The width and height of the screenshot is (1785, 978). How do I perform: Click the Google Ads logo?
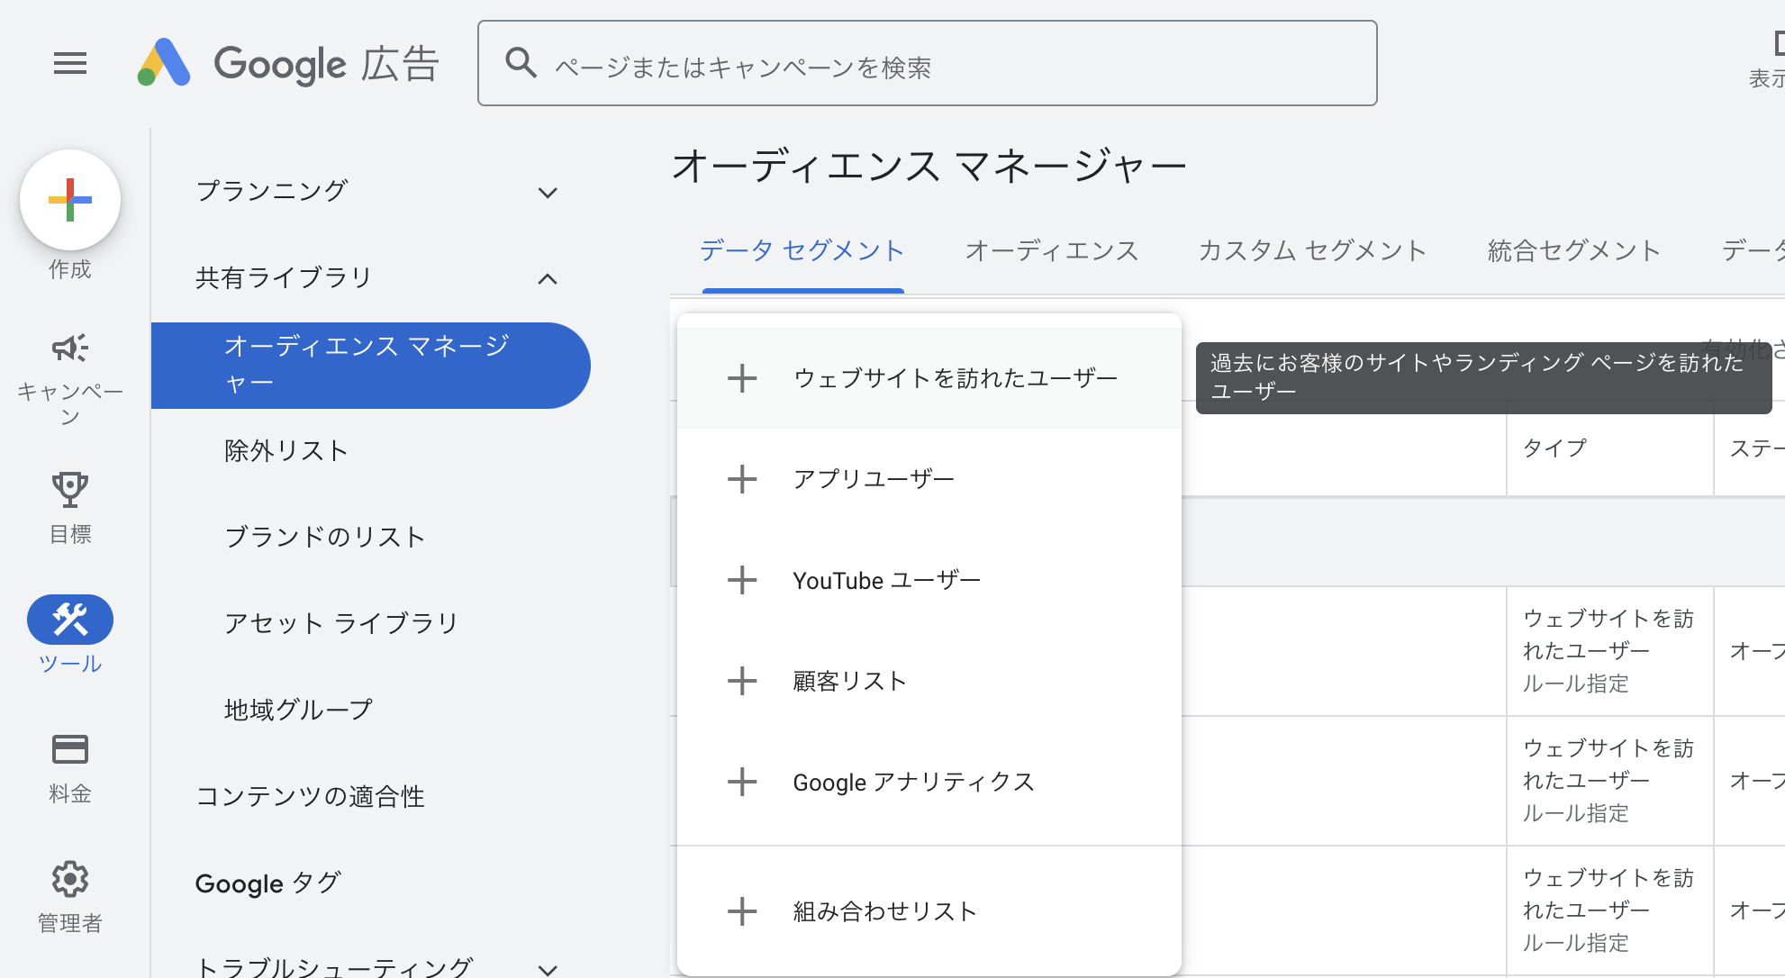click(x=288, y=64)
